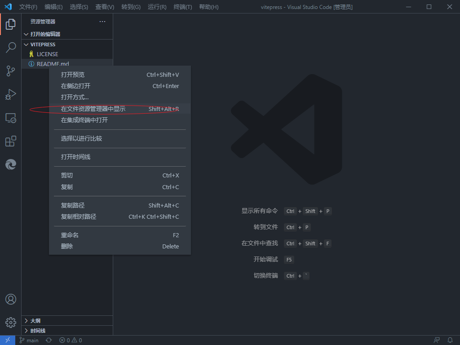
Task: Expand the 大纲 section
Action: pos(67,321)
